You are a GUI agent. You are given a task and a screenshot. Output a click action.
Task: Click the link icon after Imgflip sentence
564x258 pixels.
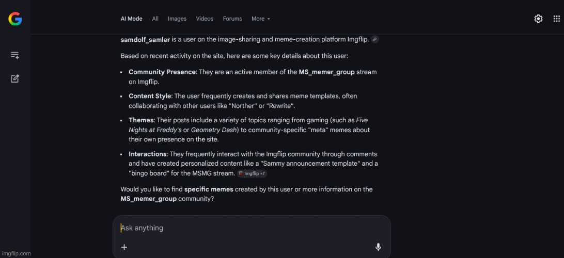(374, 39)
